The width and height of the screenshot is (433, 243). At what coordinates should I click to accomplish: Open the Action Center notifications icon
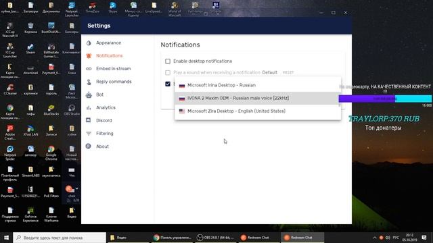coord(424,238)
